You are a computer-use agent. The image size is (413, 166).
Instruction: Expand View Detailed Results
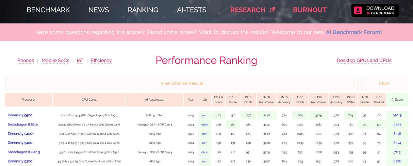click(x=182, y=83)
